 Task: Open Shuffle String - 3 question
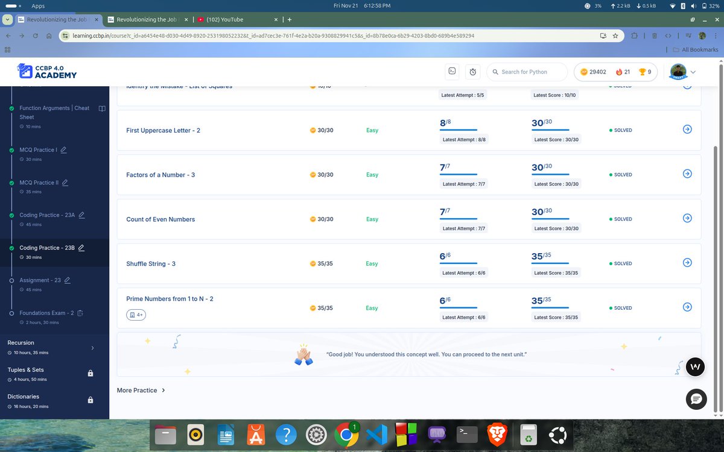[x=151, y=264]
